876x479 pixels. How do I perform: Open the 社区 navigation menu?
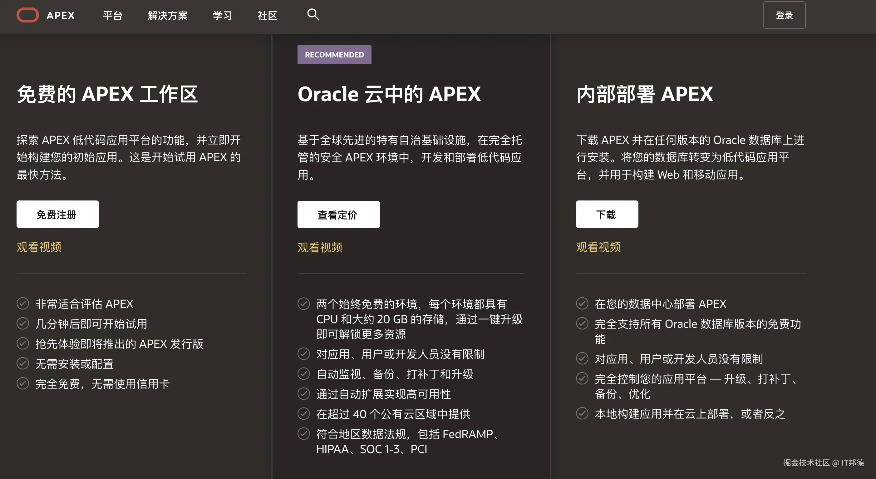click(x=267, y=15)
